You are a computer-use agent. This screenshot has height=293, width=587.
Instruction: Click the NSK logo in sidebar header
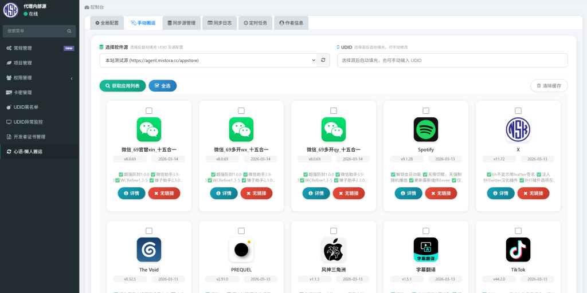coord(11,10)
